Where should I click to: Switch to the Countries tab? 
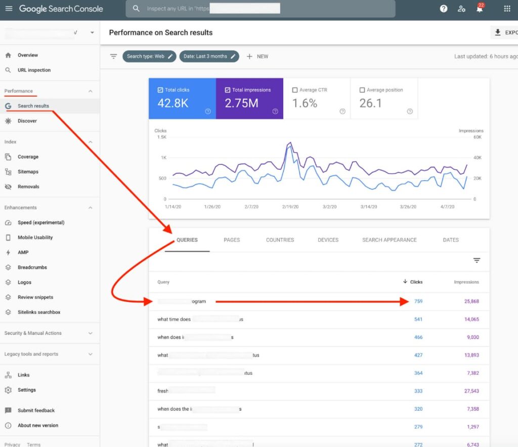(280, 240)
